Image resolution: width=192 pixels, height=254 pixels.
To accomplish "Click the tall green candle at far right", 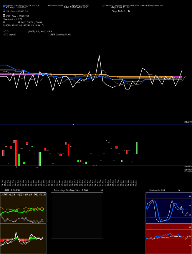I will click(x=137, y=148).
